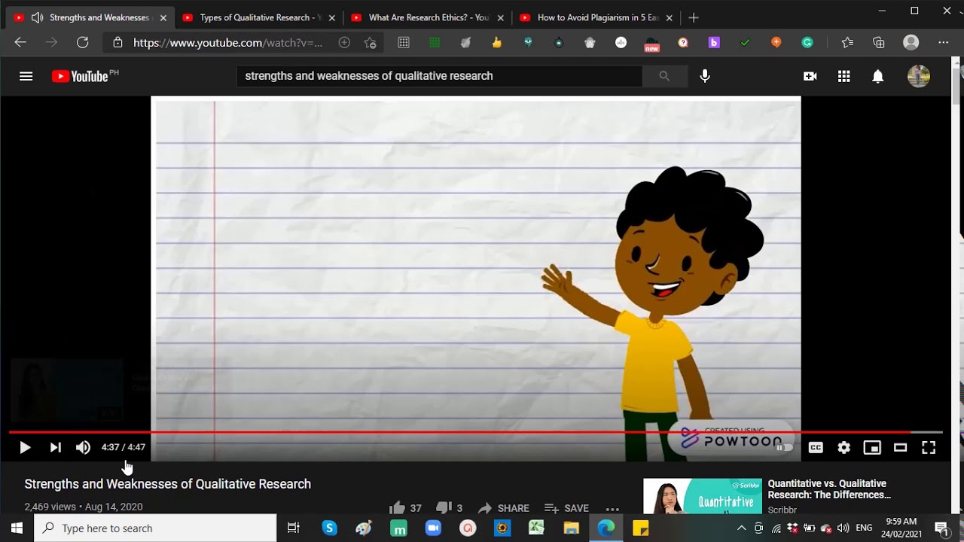Screen dimensions: 964x542
Task: Open the Scribbr channel link
Action: (782, 510)
